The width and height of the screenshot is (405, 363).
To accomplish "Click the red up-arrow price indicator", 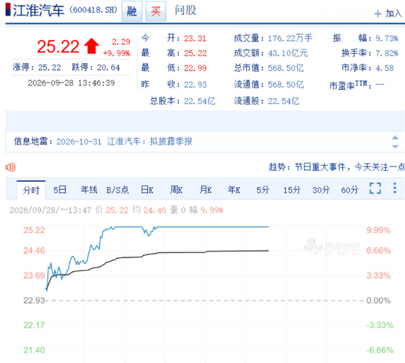I will [91, 46].
